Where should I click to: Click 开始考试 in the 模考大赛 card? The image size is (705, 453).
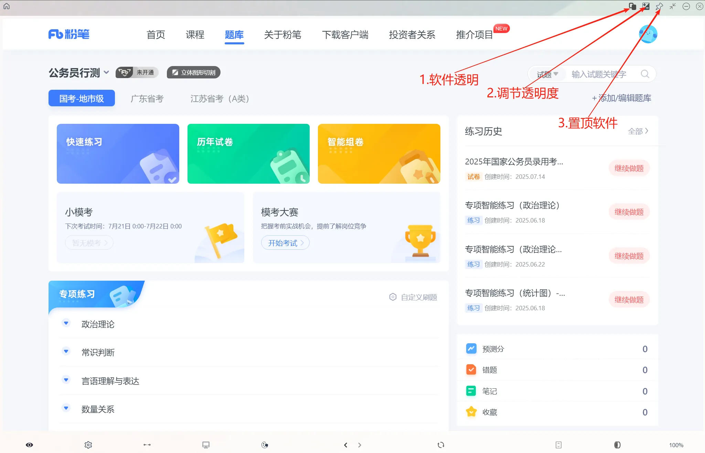point(285,242)
